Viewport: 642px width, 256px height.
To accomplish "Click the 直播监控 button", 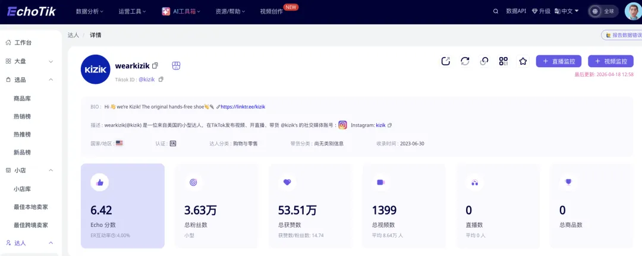I will (558, 61).
